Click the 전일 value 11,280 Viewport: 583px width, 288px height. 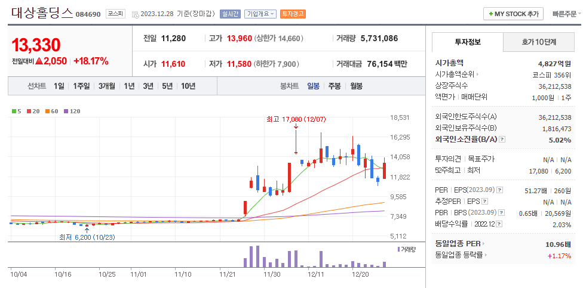(x=173, y=38)
